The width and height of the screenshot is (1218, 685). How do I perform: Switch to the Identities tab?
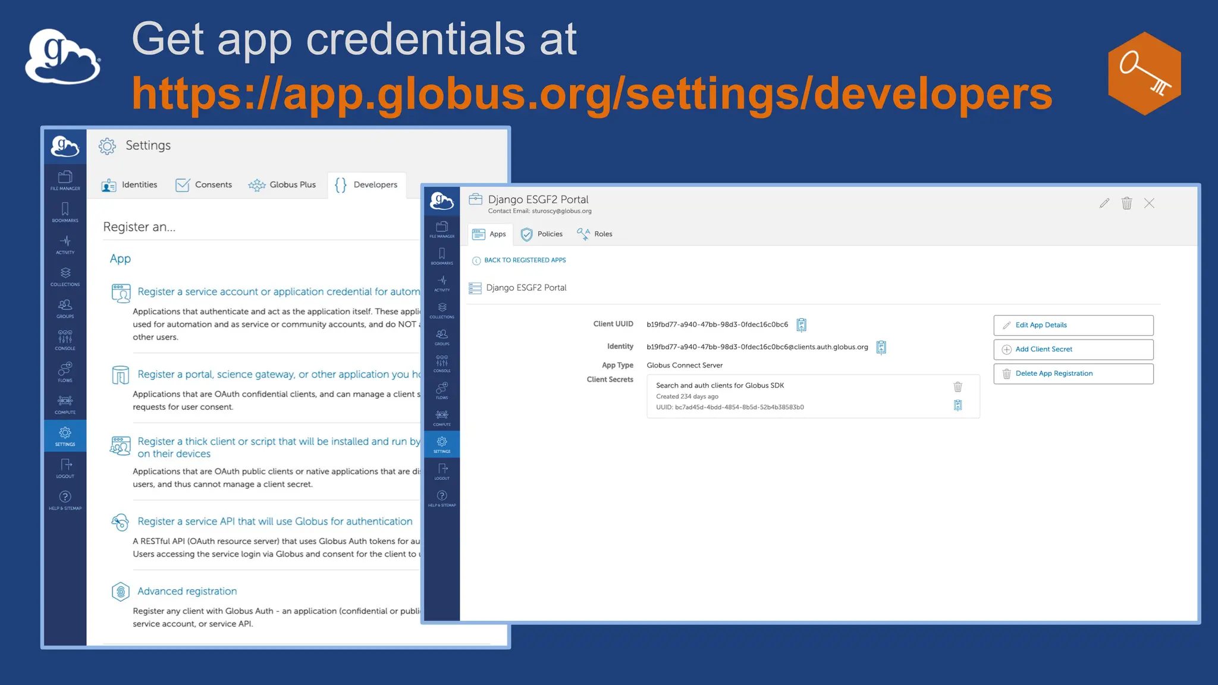coord(130,185)
